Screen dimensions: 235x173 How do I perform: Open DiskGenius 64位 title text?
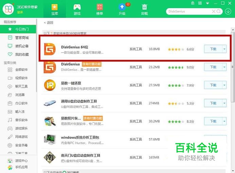(x=74, y=47)
